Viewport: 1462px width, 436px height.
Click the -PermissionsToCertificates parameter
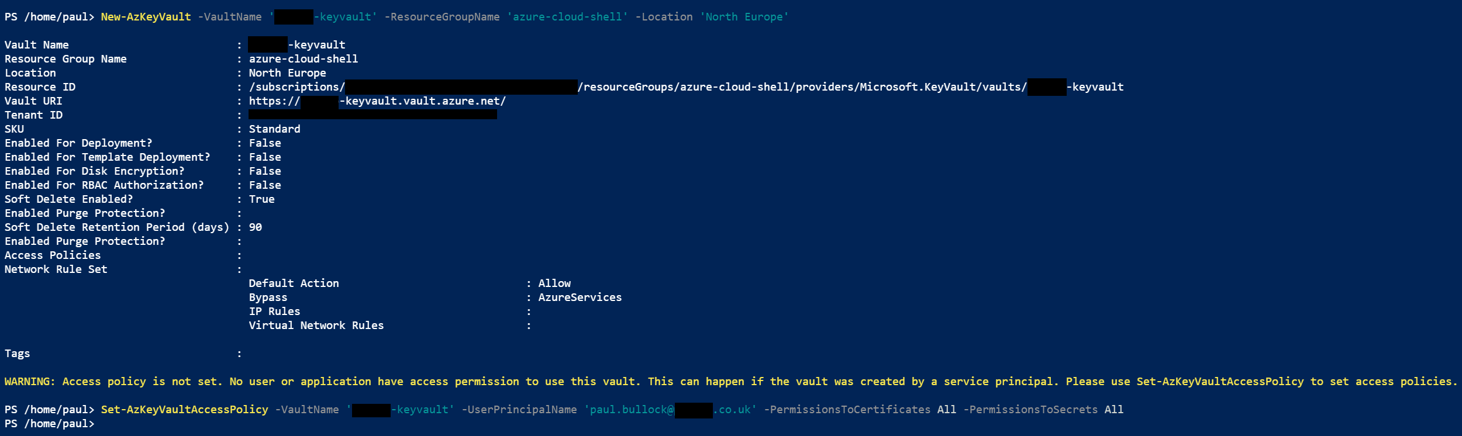click(847, 410)
